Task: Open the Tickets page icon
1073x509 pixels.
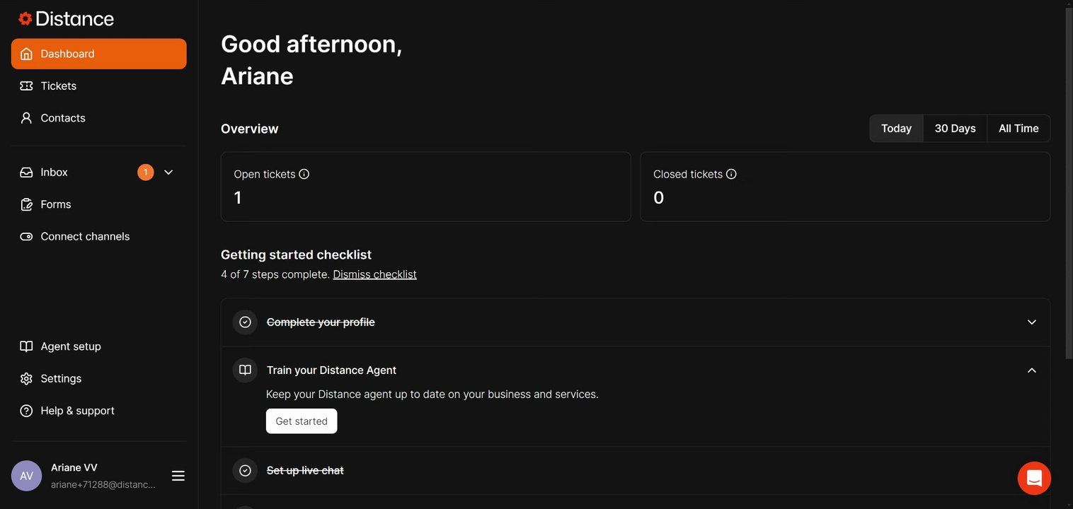Action: point(26,86)
